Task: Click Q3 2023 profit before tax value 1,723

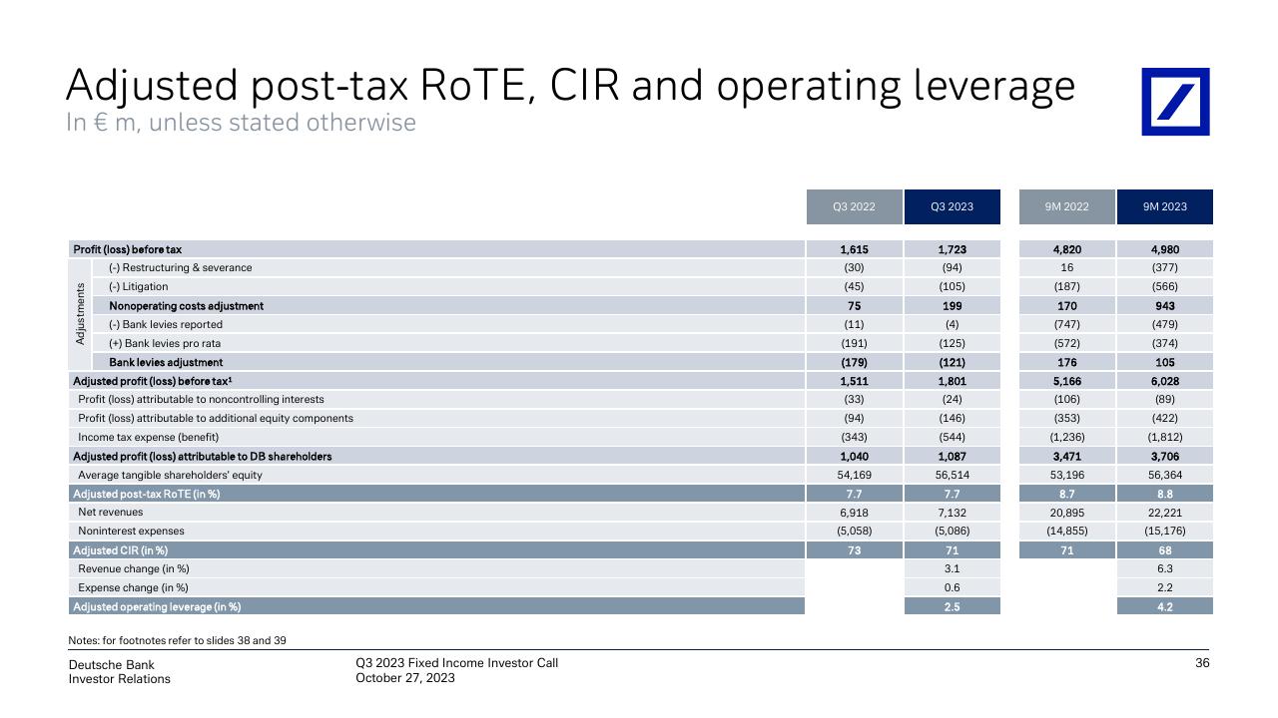Action: (x=952, y=249)
